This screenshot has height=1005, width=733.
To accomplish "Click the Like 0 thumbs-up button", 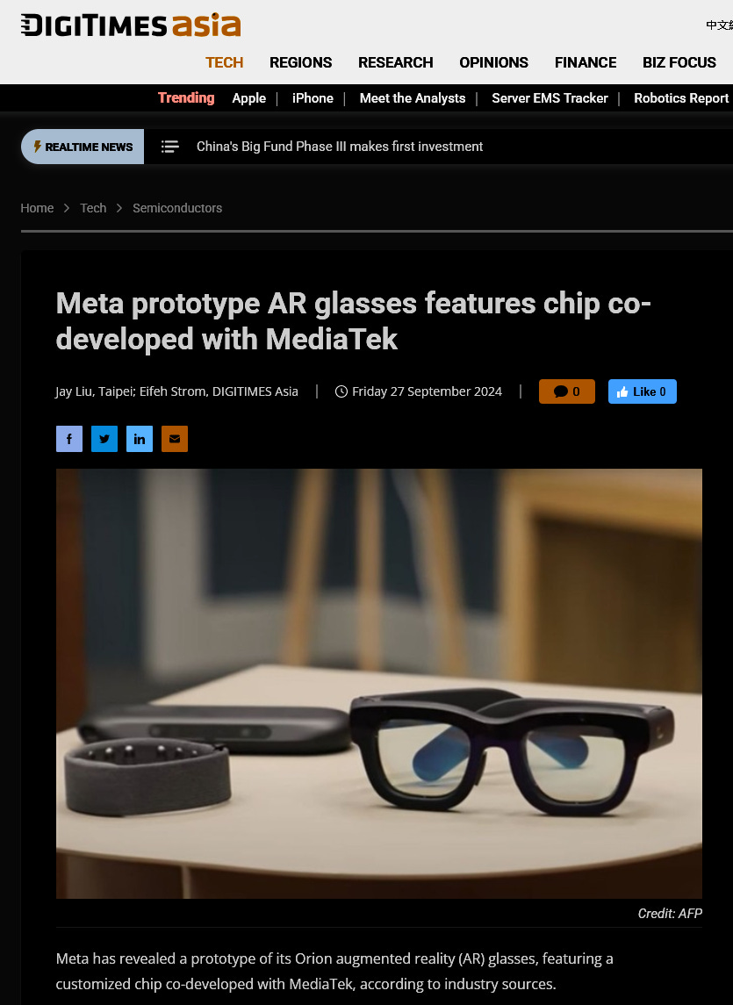I will (642, 391).
